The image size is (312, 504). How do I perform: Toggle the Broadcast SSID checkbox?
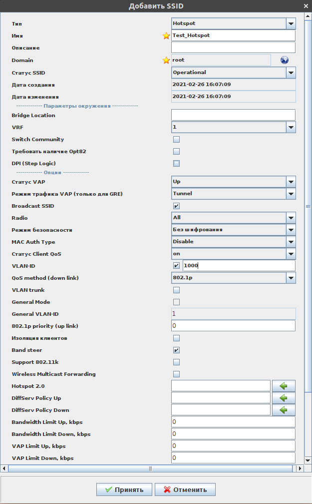[x=176, y=206]
